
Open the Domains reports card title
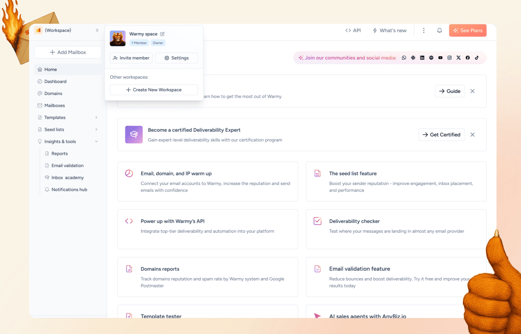coord(160,269)
